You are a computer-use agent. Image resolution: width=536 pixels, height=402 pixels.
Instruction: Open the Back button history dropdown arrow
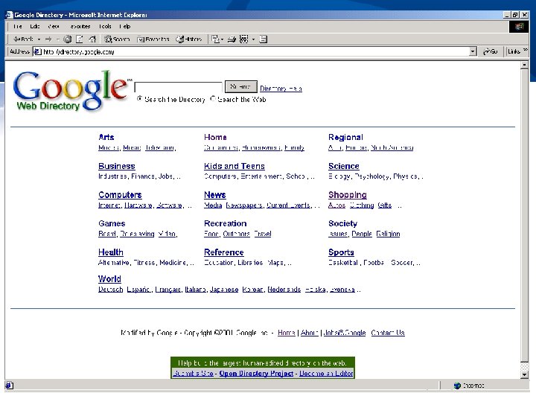39,39
